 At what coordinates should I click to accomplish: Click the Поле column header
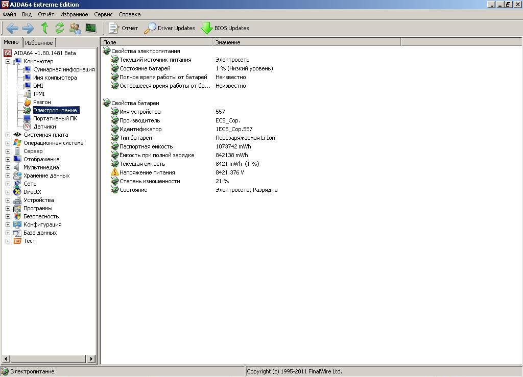(156, 42)
